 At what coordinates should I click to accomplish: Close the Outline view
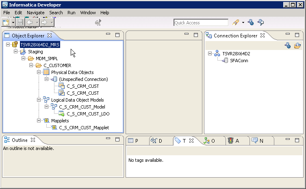click(x=33, y=140)
